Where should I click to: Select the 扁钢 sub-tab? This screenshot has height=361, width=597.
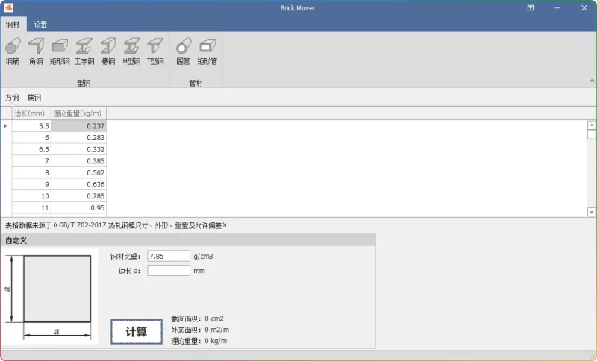coord(34,98)
